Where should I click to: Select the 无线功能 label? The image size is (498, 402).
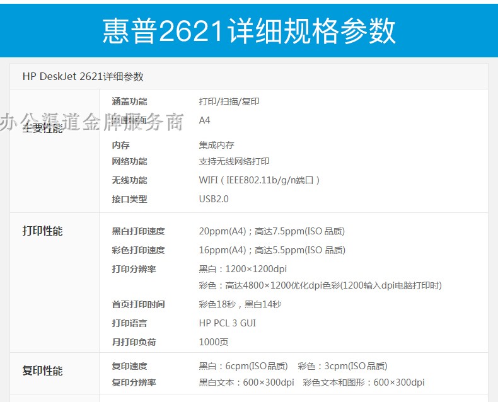click(129, 180)
